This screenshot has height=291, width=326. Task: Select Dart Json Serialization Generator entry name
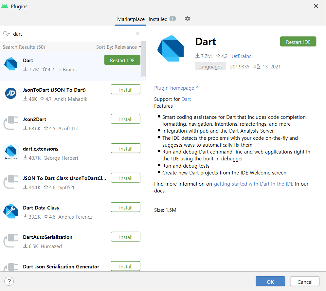point(61,267)
